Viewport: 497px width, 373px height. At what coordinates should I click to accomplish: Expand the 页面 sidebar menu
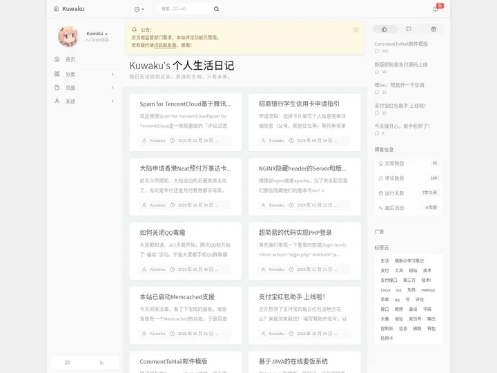click(84, 88)
